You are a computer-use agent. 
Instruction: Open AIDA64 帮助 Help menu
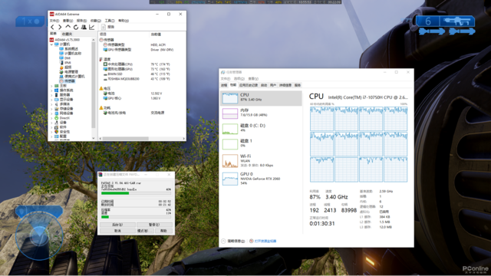pos(124,21)
